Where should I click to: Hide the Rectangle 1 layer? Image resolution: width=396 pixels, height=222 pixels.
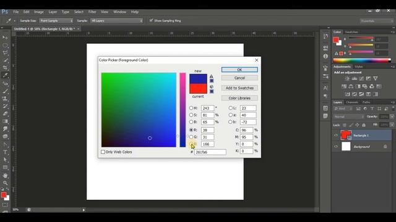click(335, 136)
